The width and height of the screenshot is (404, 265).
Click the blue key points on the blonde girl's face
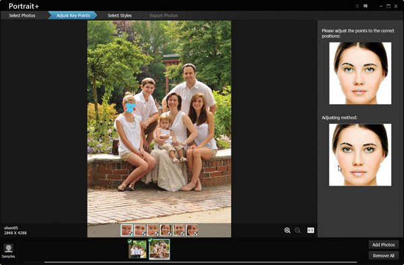click(x=131, y=108)
